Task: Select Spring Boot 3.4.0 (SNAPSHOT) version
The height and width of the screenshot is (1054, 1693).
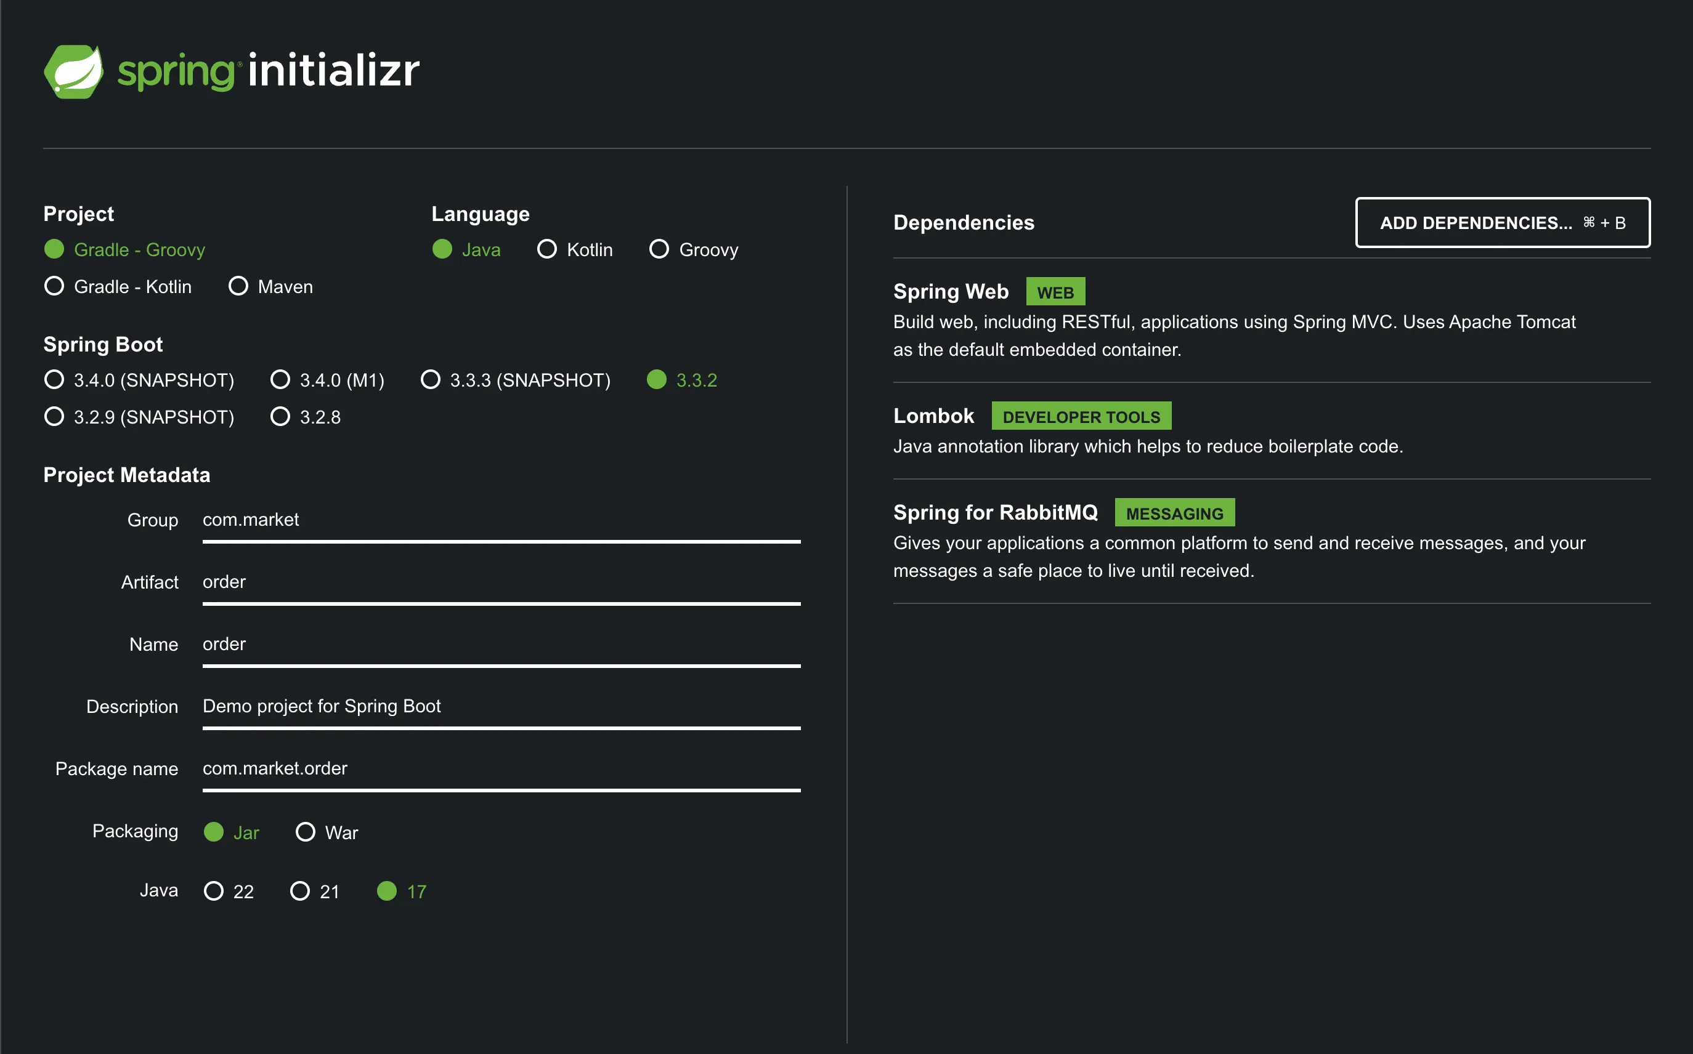Action: coord(54,380)
